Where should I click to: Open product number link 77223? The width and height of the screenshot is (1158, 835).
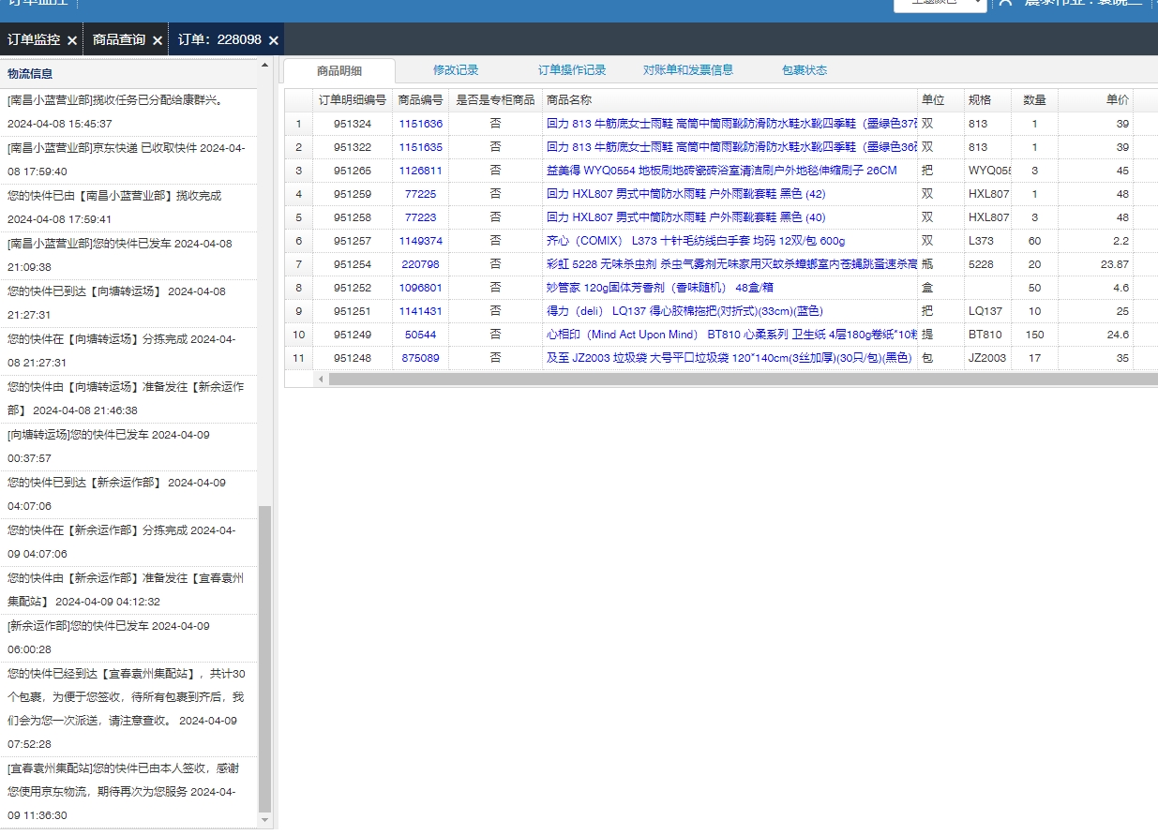pyautogui.click(x=420, y=217)
